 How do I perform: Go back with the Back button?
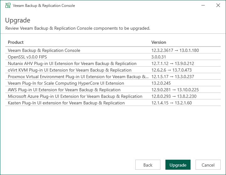click(x=148, y=165)
